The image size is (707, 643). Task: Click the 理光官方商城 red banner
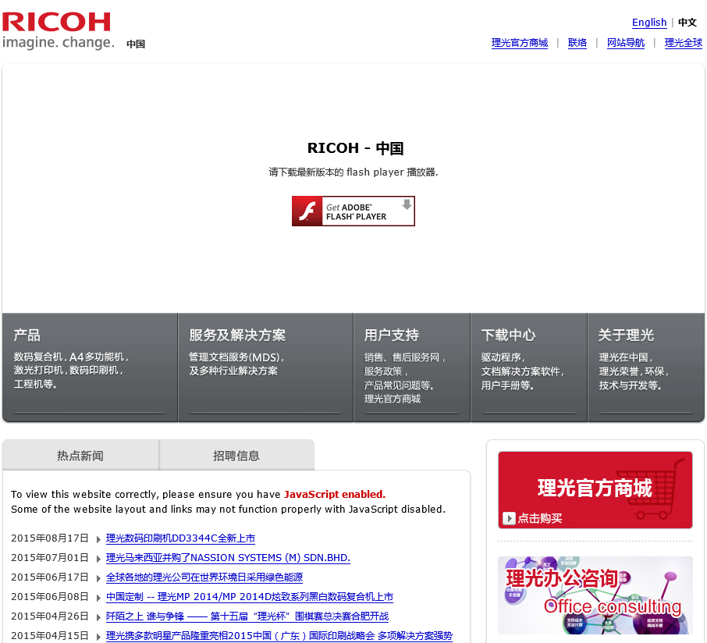[595, 490]
